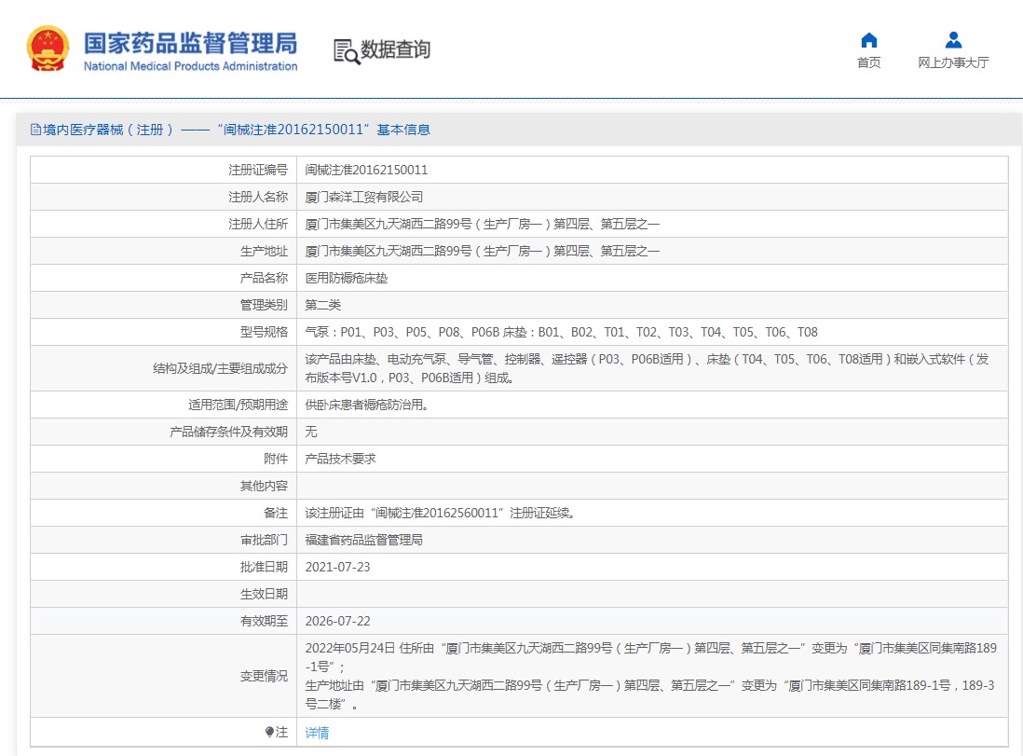This screenshot has width=1023, height=756.
Task: Click the registrant name 厦门森洋工贸有限公司
Action: (x=364, y=198)
